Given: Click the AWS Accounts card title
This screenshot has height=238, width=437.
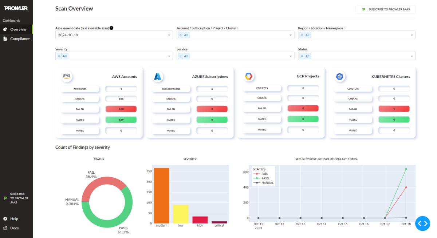Looking at the screenshot, I should click(125, 77).
